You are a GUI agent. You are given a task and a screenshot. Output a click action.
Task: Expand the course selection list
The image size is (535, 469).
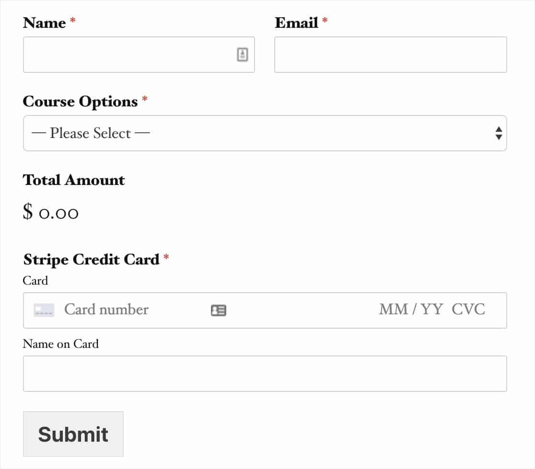pyautogui.click(x=265, y=133)
